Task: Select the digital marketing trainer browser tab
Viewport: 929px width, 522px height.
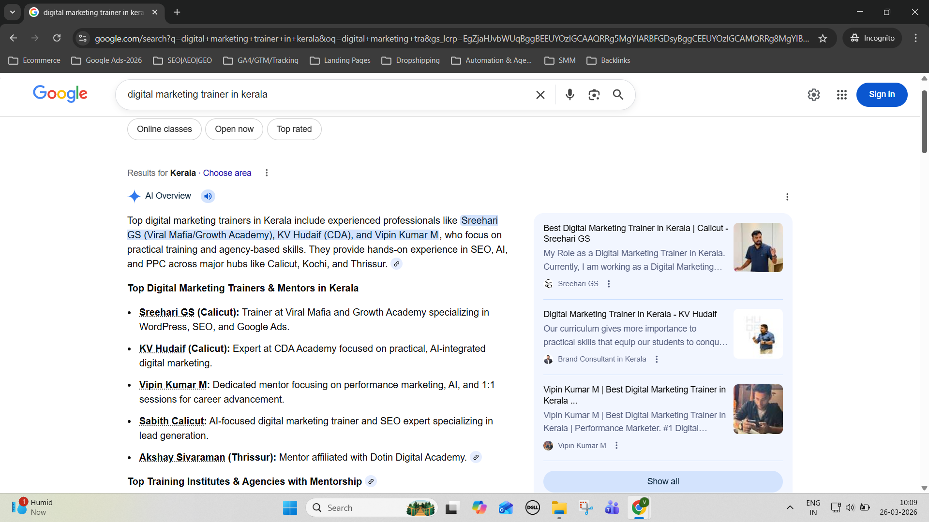Action: (93, 13)
